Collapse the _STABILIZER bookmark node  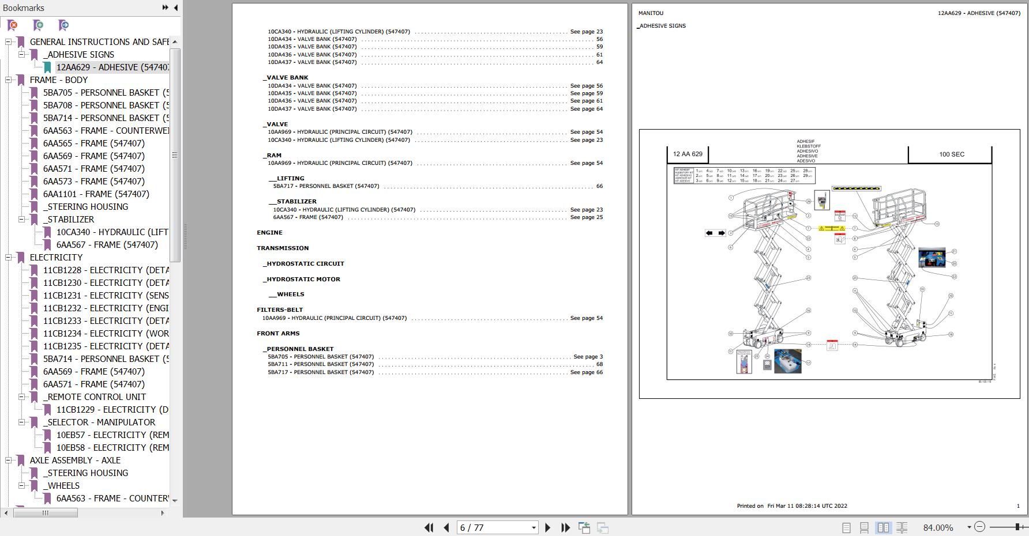tap(22, 220)
